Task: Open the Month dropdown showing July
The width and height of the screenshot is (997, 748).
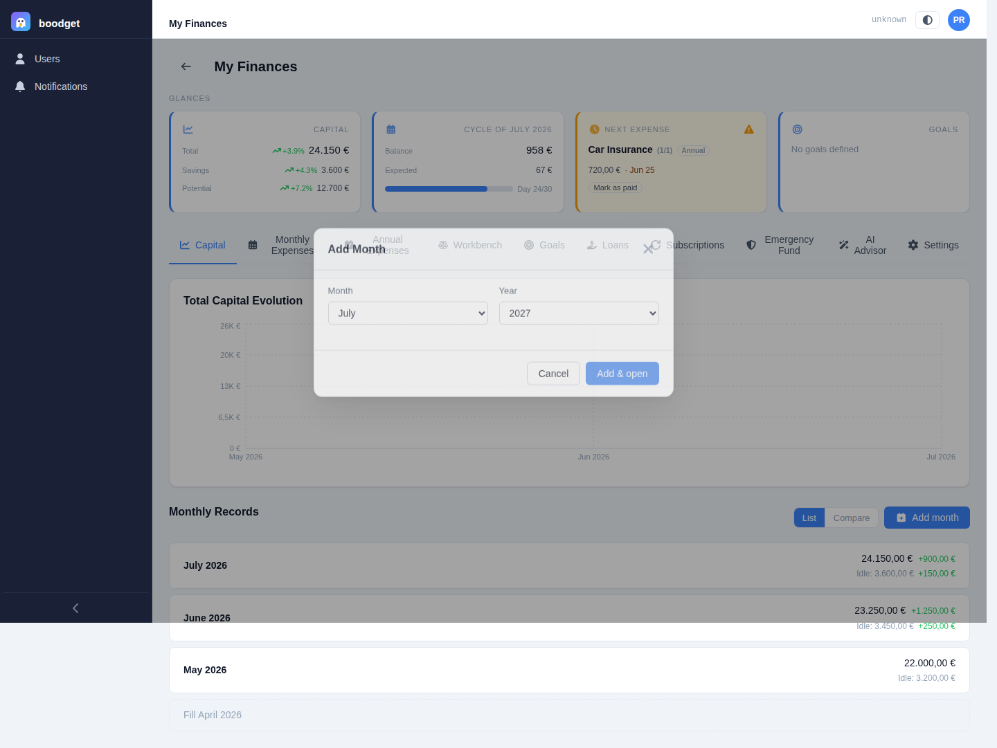Action: tap(408, 313)
